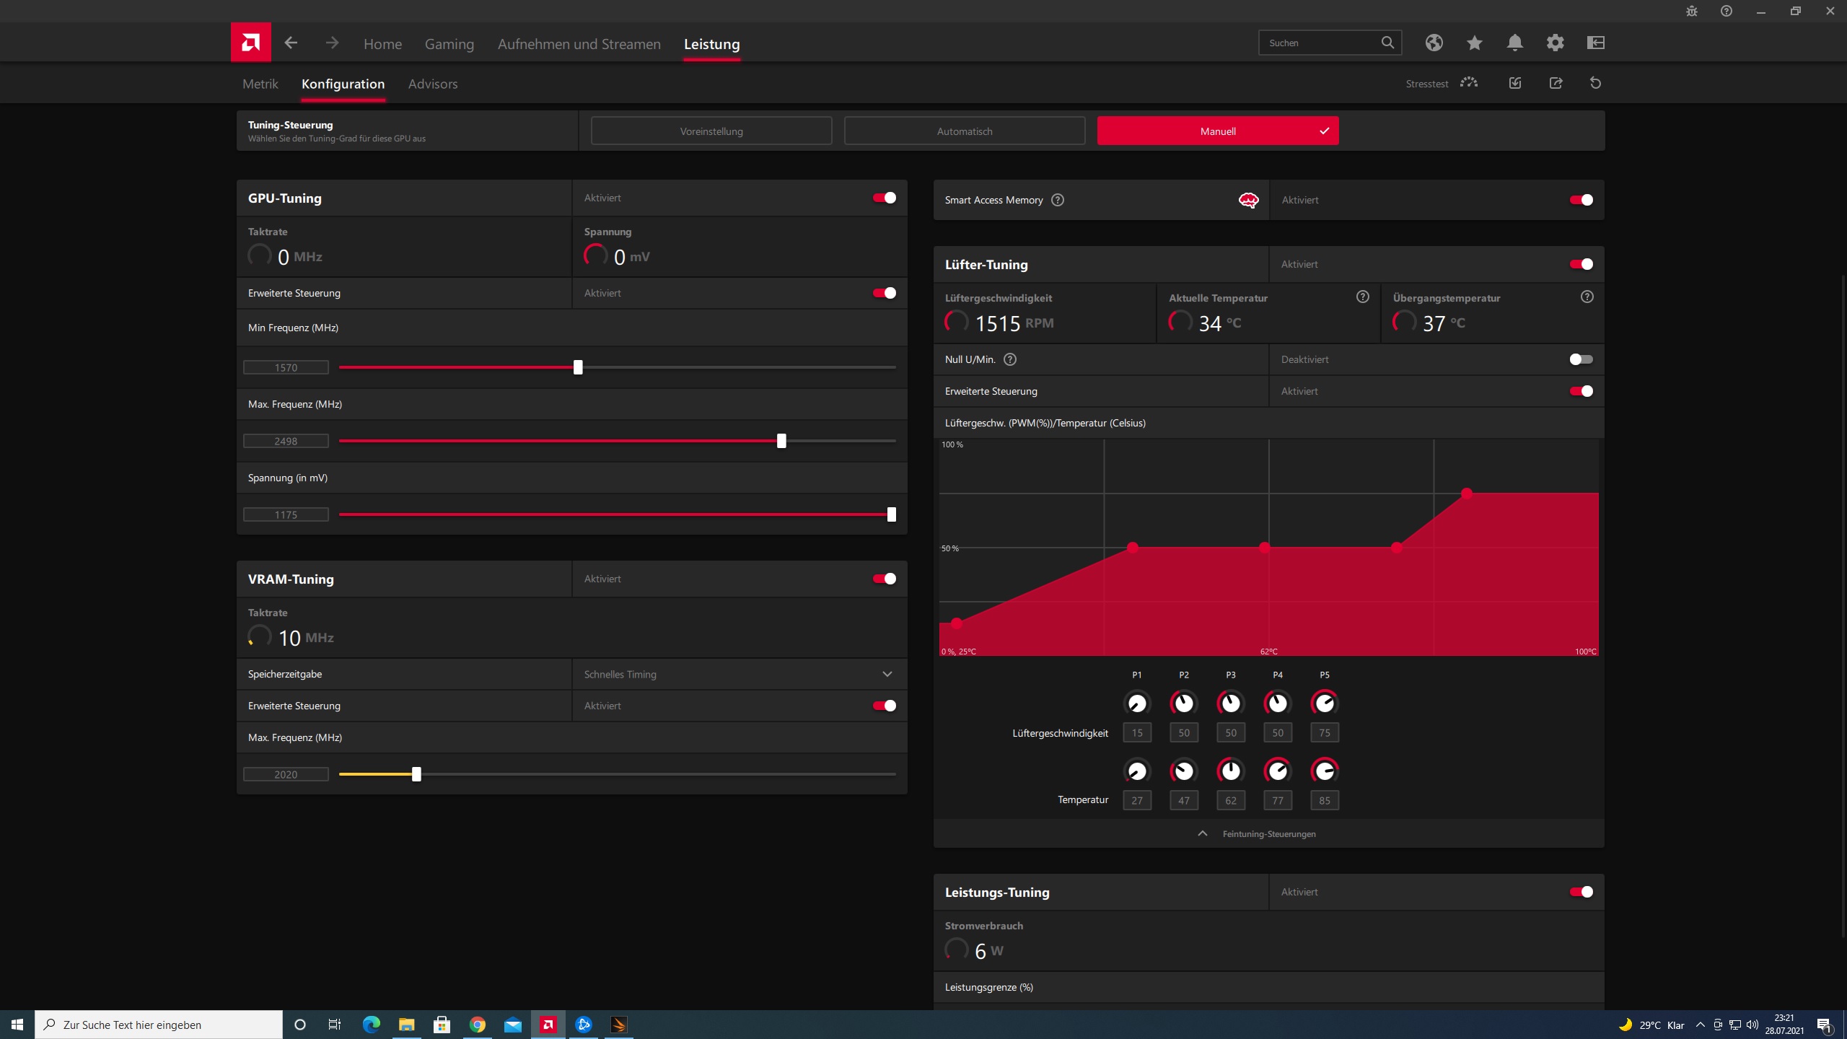Open notifications bell icon
The image size is (1847, 1039).
pyautogui.click(x=1514, y=43)
